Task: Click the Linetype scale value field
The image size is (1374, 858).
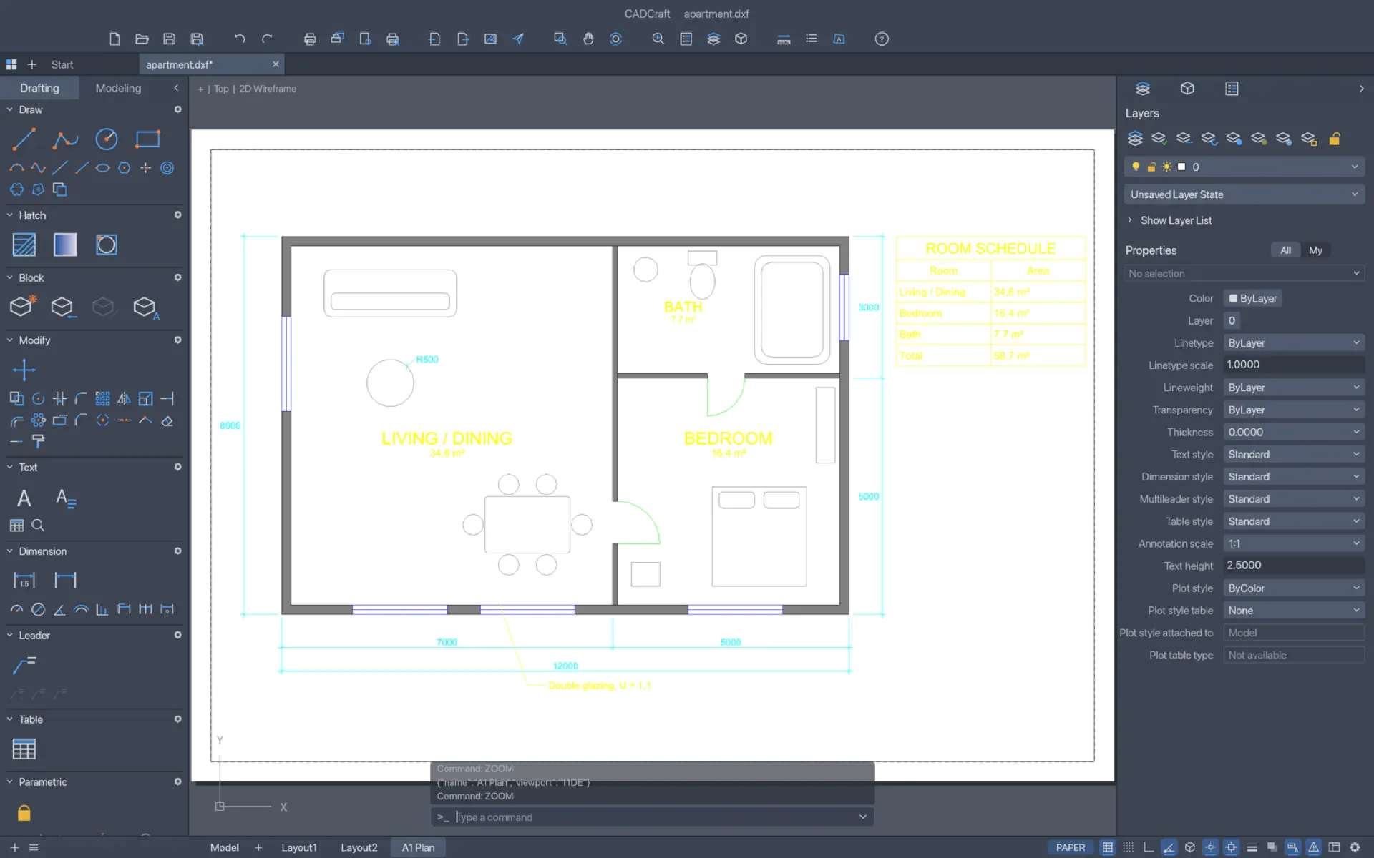Action: point(1294,365)
